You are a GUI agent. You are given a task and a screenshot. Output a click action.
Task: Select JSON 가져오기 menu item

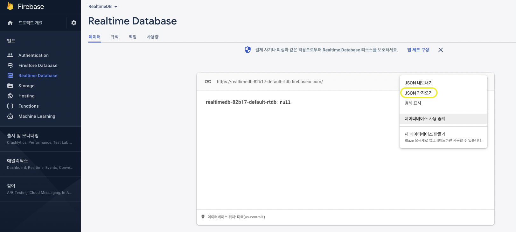pyautogui.click(x=443, y=93)
